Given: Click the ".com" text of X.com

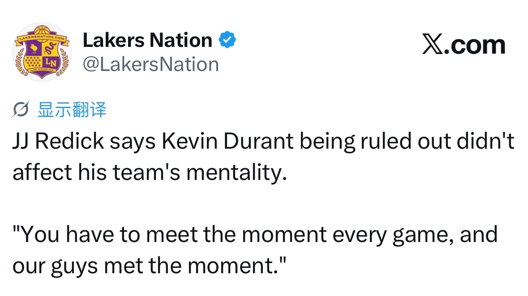Looking at the screenshot, I should (475, 46).
